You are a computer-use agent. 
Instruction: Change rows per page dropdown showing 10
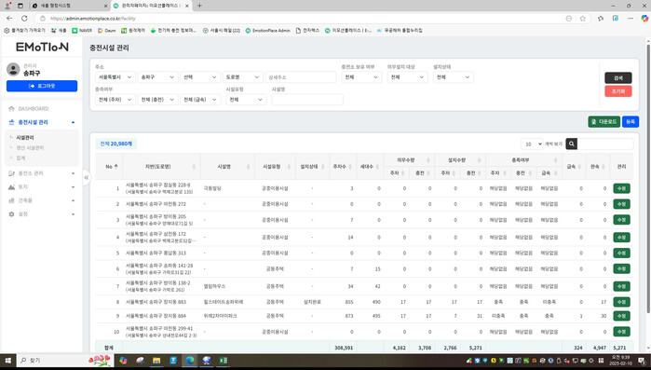tap(533, 144)
